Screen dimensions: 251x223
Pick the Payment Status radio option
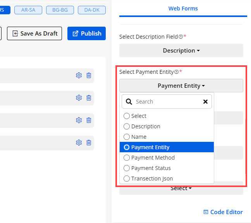(x=126, y=168)
